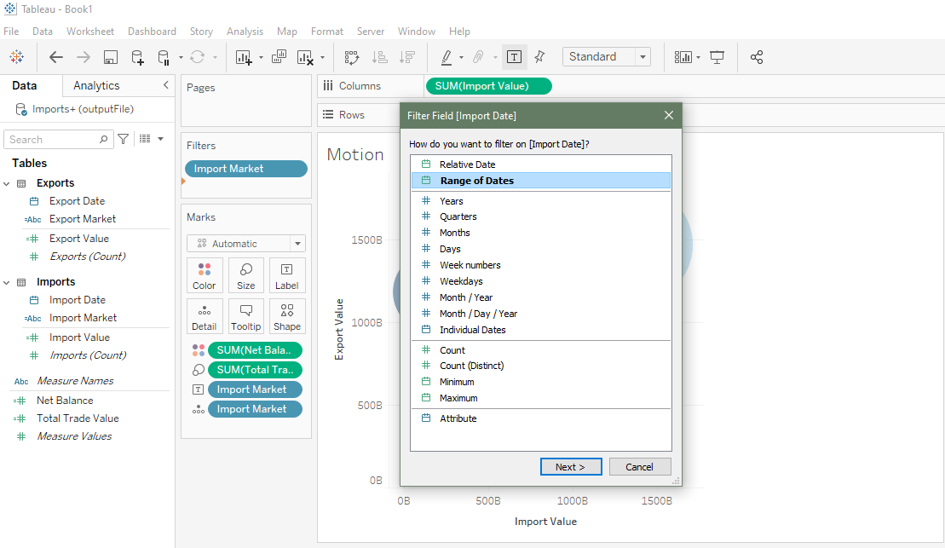Screen dimensions: 945x548
Task: Click the New Data Source icon
Action: (137, 57)
